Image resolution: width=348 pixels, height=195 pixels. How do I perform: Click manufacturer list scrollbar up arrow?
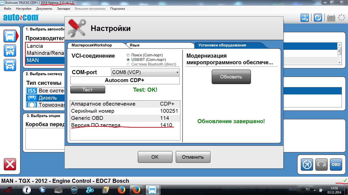click(x=339, y=45)
